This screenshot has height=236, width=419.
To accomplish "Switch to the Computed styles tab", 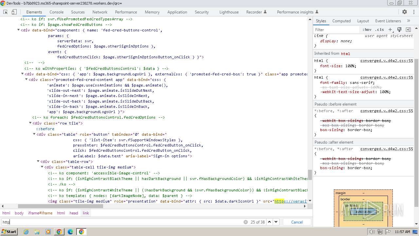I will 341,21.
